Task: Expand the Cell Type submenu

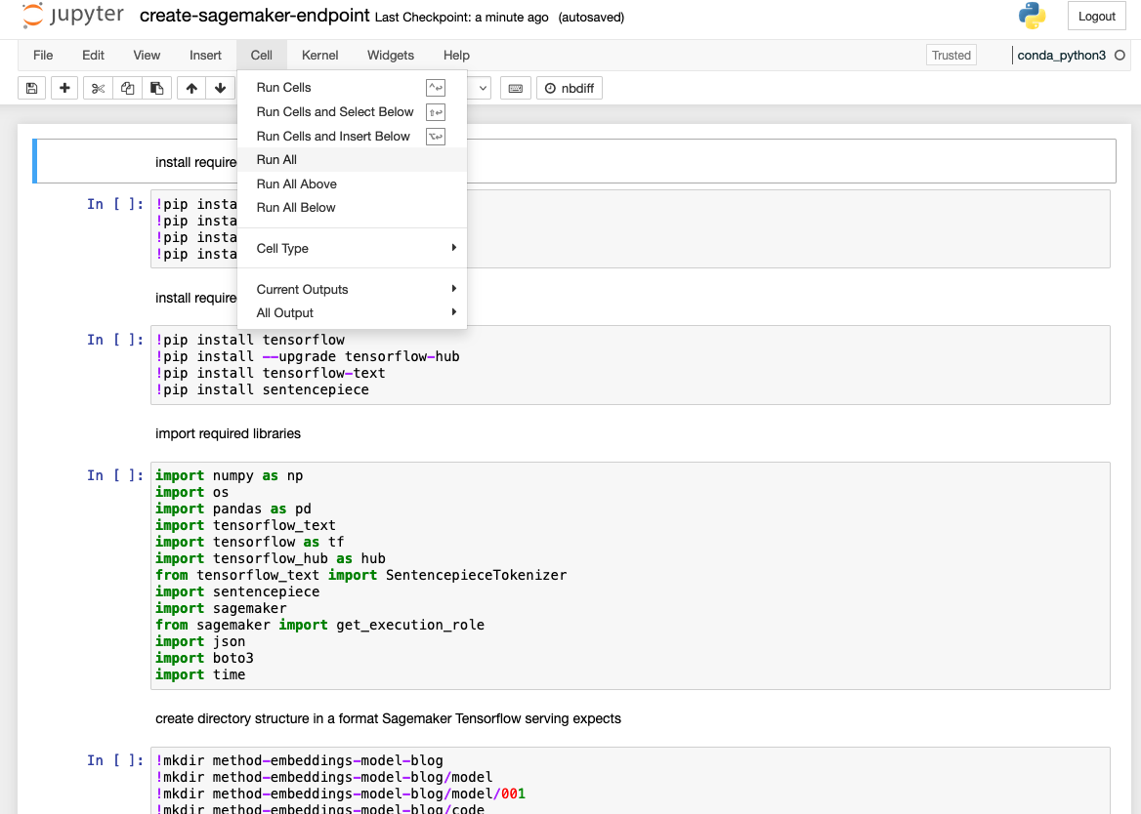Action: click(353, 249)
